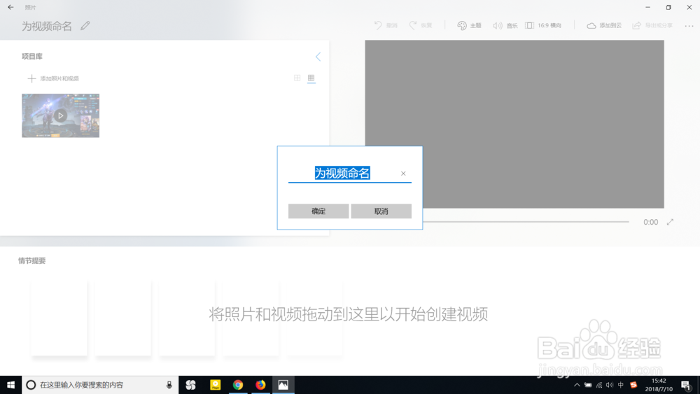Select the game video thumbnail in the library

(x=61, y=115)
